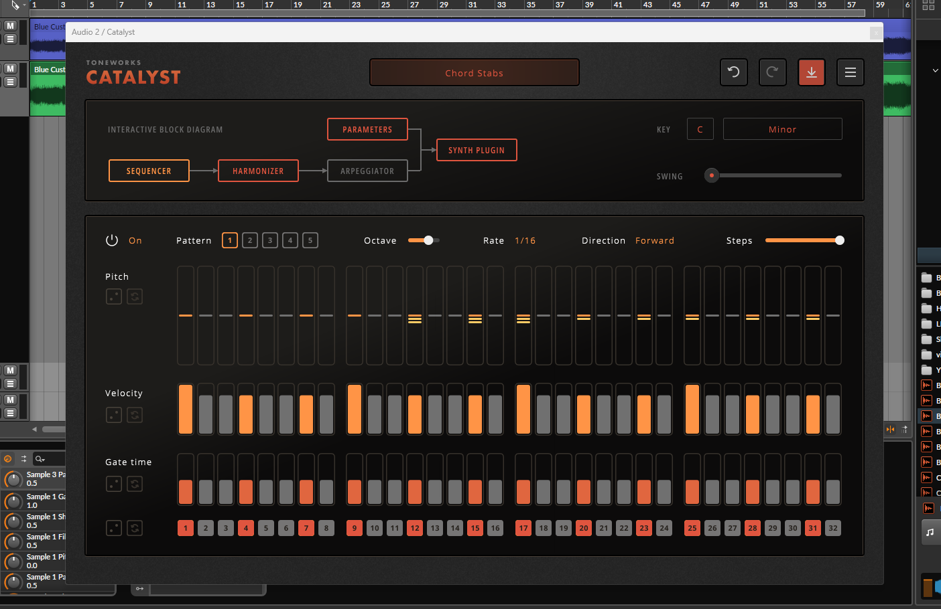
Task: Expand the chevron in the DAW right panel
Action: tap(936, 70)
